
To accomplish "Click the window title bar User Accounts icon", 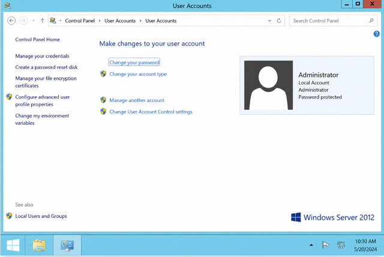I will tap(8, 5).
